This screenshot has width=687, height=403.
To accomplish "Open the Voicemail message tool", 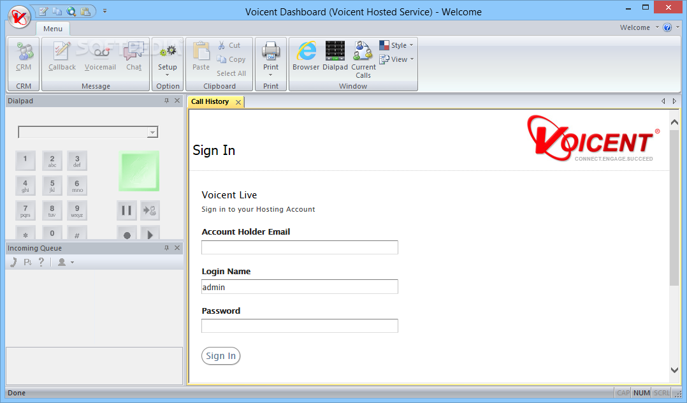I will coord(100,56).
